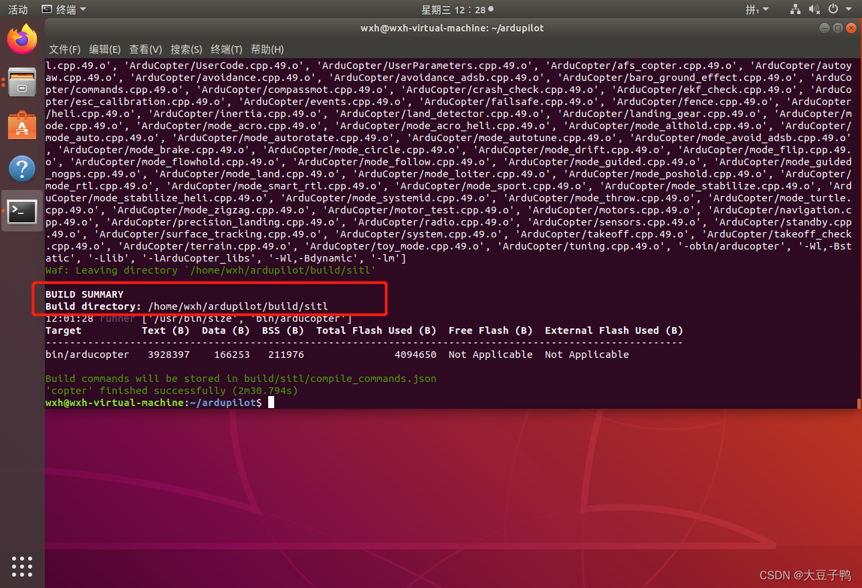Image resolution: width=862 pixels, height=588 pixels.
Task: Click the small window icon beside 终端 in top bar
Action: [45, 9]
